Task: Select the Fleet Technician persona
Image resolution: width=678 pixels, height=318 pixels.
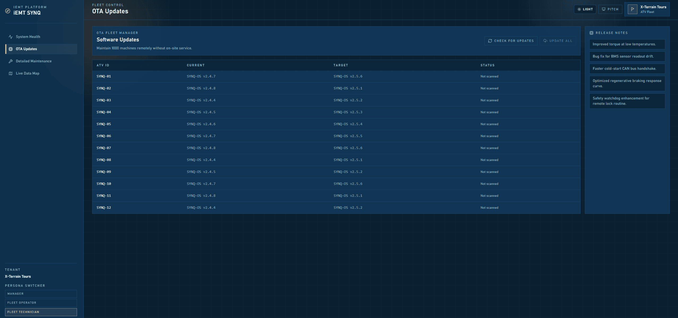Action: coord(41,312)
